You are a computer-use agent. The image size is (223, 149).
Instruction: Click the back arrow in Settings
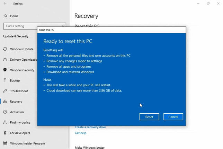(5, 4)
